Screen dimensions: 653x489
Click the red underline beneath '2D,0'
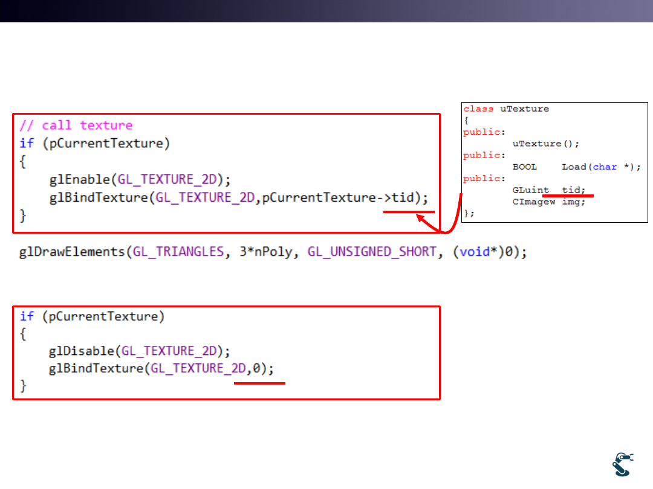[259, 382]
